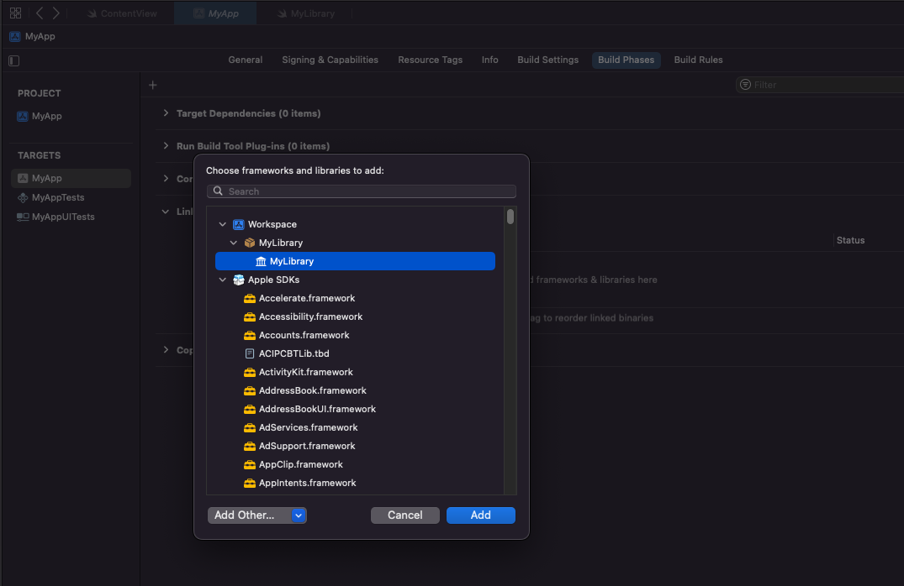Click the search magnifier icon in dialog
This screenshot has width=904, height=586.
click(x=218, y=191)
